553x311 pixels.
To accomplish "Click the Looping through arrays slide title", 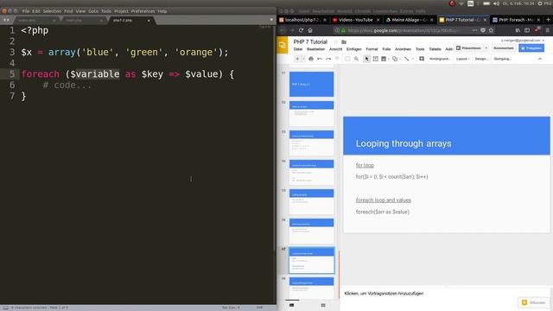I will pyautogui.click(x=404, y=143).
